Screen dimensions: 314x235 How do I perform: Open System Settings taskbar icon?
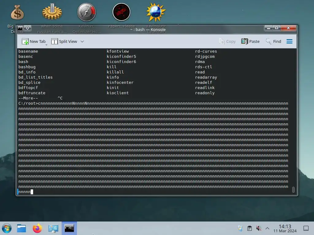pyautogui.click(x=53, y=228)
